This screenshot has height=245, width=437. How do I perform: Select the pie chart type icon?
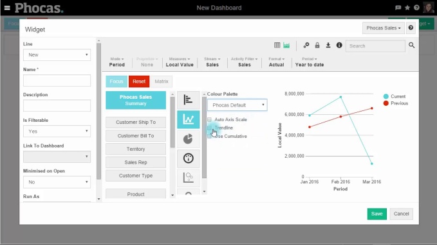pyautogui.click(x=189, y=139)
